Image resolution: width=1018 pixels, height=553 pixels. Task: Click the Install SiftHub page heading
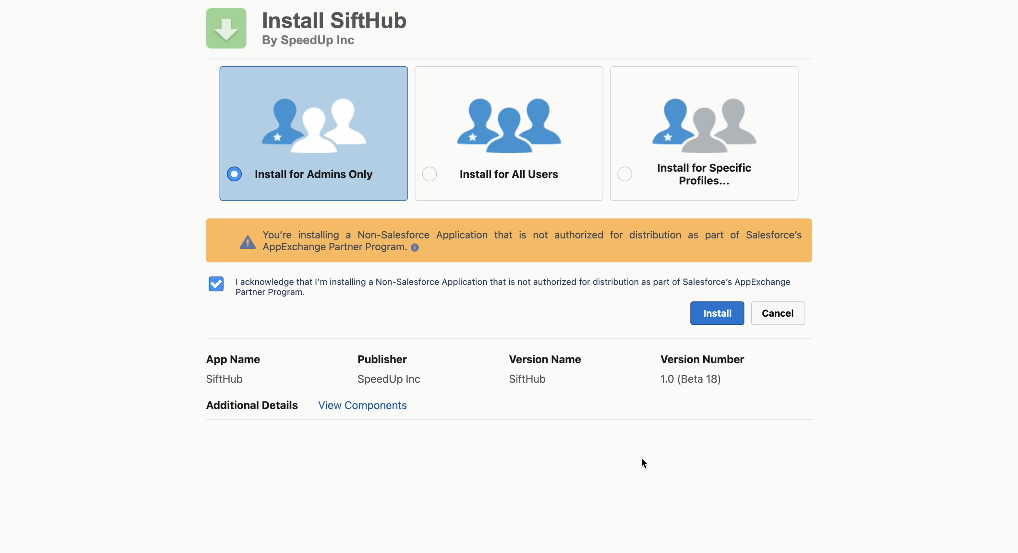pyautogui.click(x=334, y=20)
